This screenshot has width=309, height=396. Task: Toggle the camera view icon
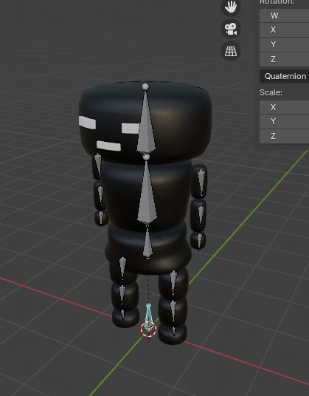pos(231,29)
